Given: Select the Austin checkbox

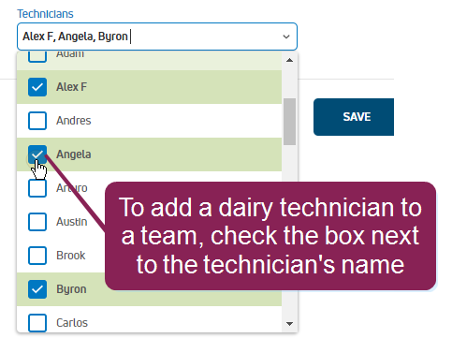Looking at the screenshot, I should tap(37, 222).
